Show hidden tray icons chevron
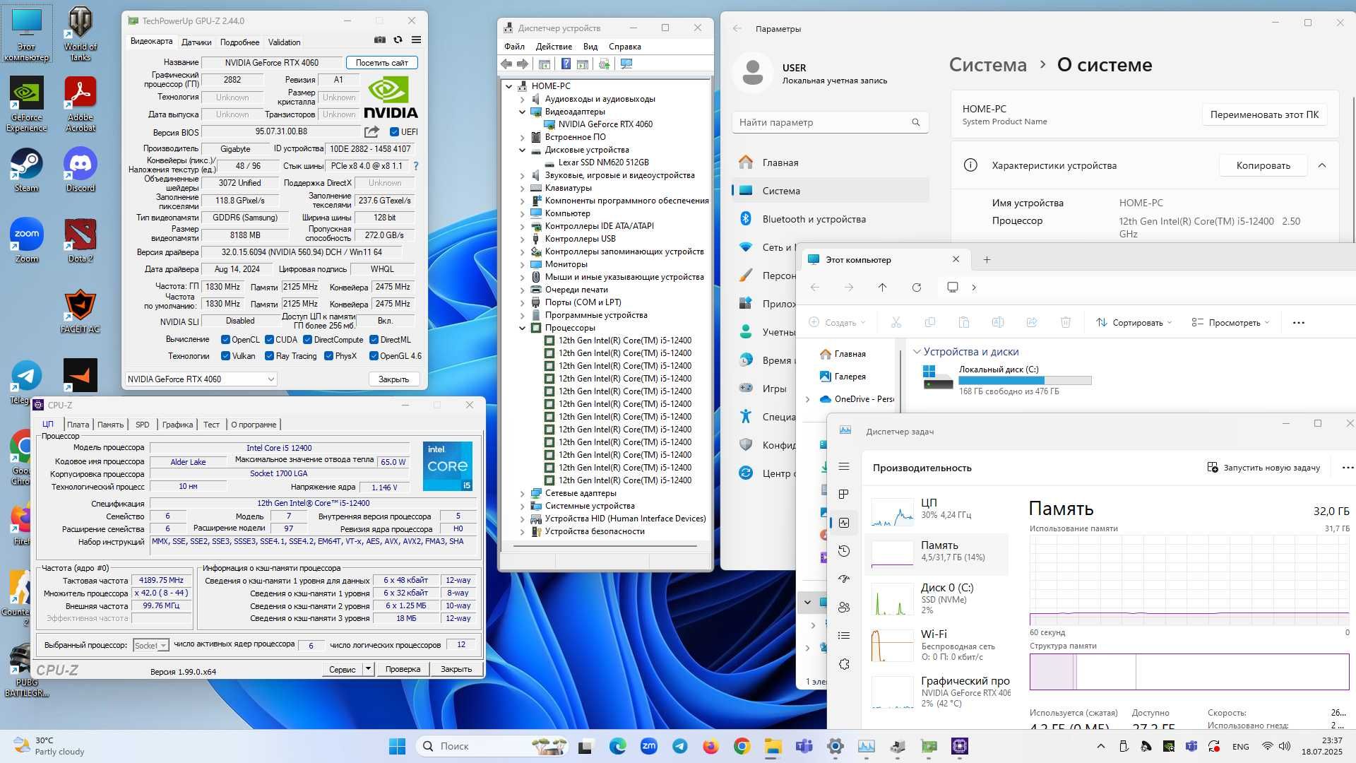The height and width of the screenshot is (763, 1356). pos(1100,746)
